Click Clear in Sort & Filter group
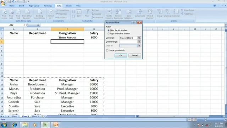 point(95,10)
